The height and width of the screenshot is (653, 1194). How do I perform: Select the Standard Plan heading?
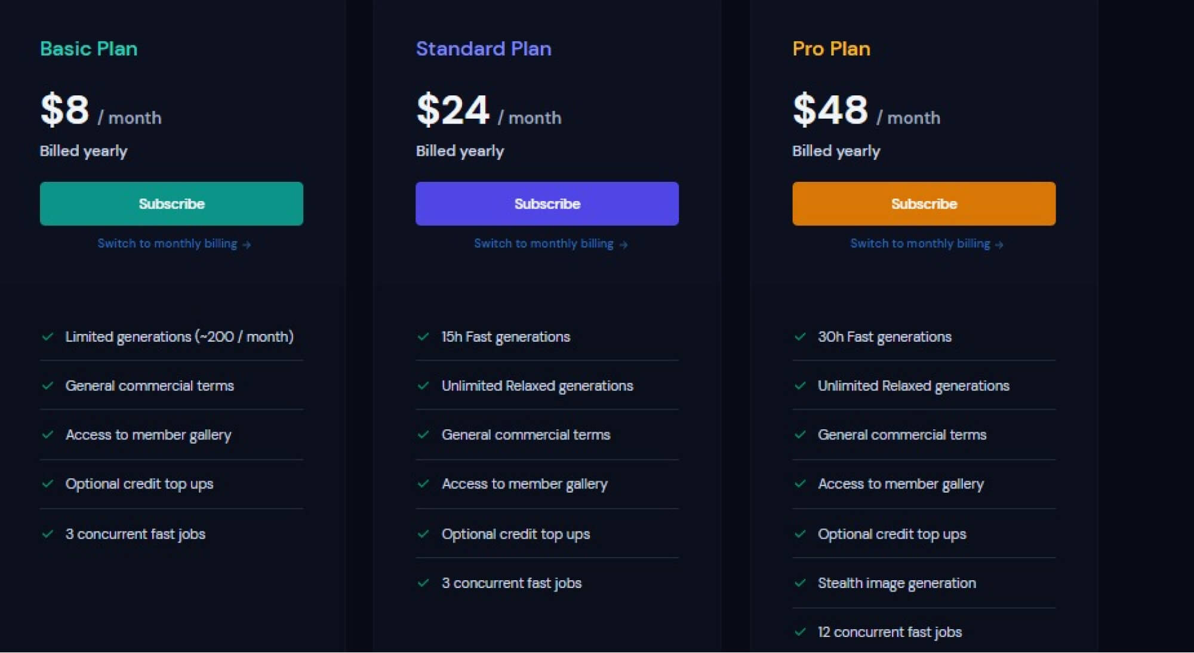click(x=484, y=49)
